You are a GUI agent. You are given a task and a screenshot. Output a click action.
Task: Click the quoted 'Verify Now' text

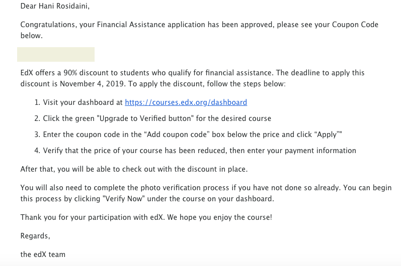coord(124,199)
